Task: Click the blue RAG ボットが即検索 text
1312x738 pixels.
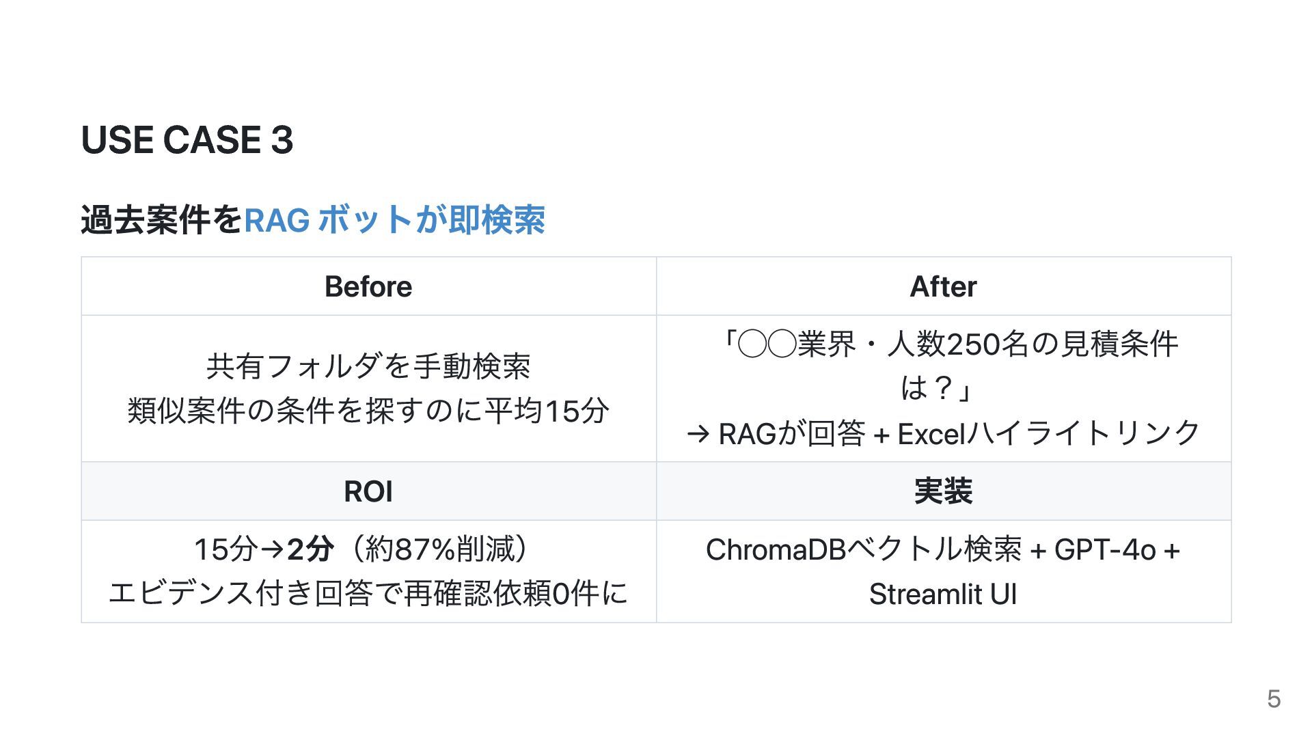Action: coord(394,220)
